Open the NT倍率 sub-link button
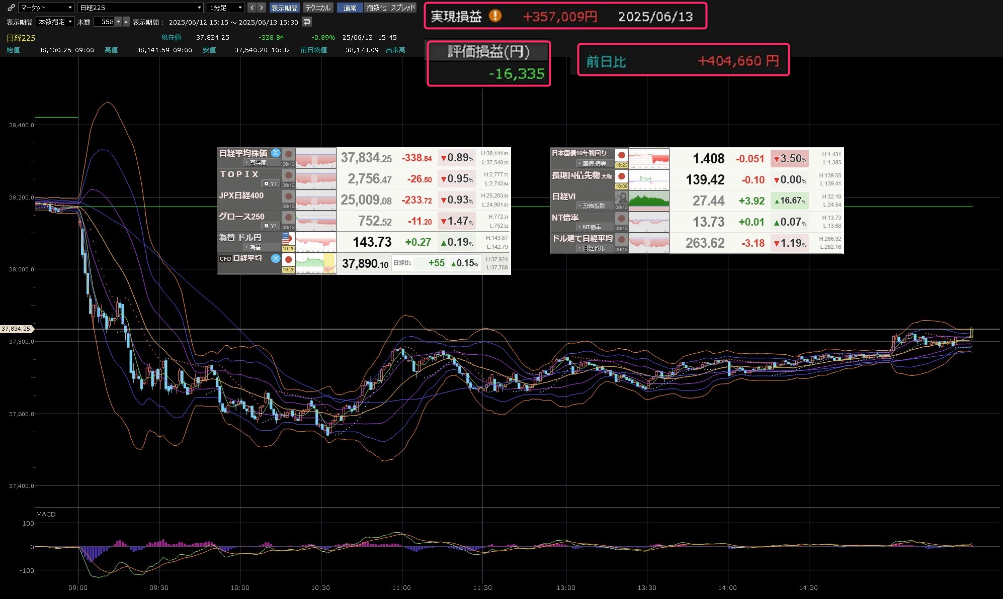 [x=595, y=227]
